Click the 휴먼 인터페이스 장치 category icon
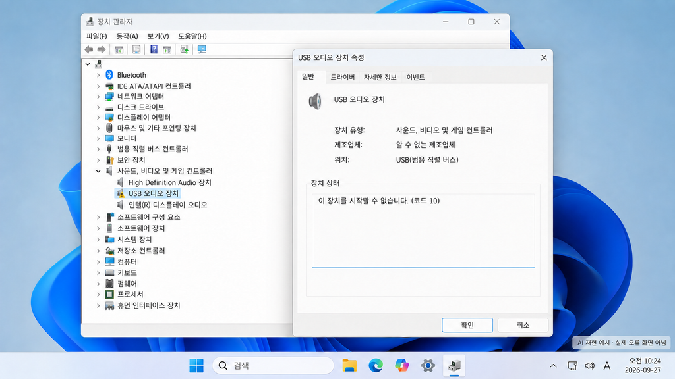 (x=109, y=305)
